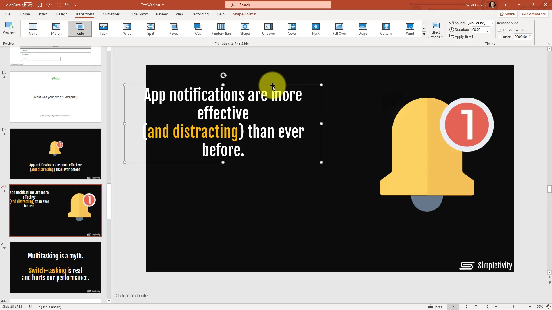
Task: Choose the Fade transition
Action: (80, 29)
